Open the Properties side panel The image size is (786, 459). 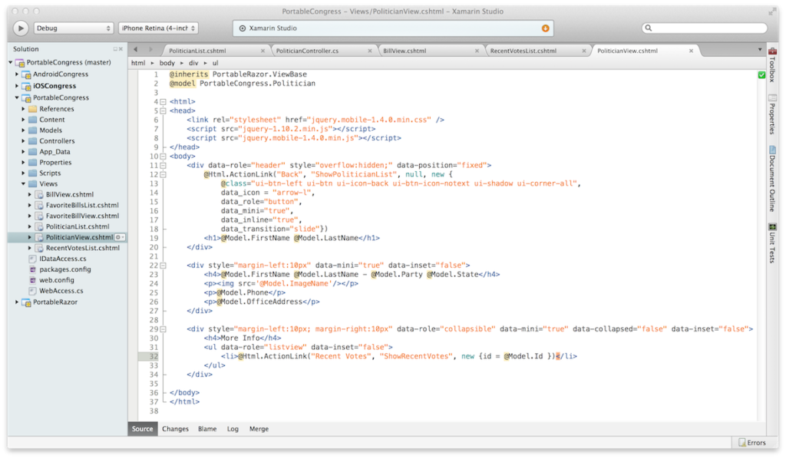coord(772,119)
